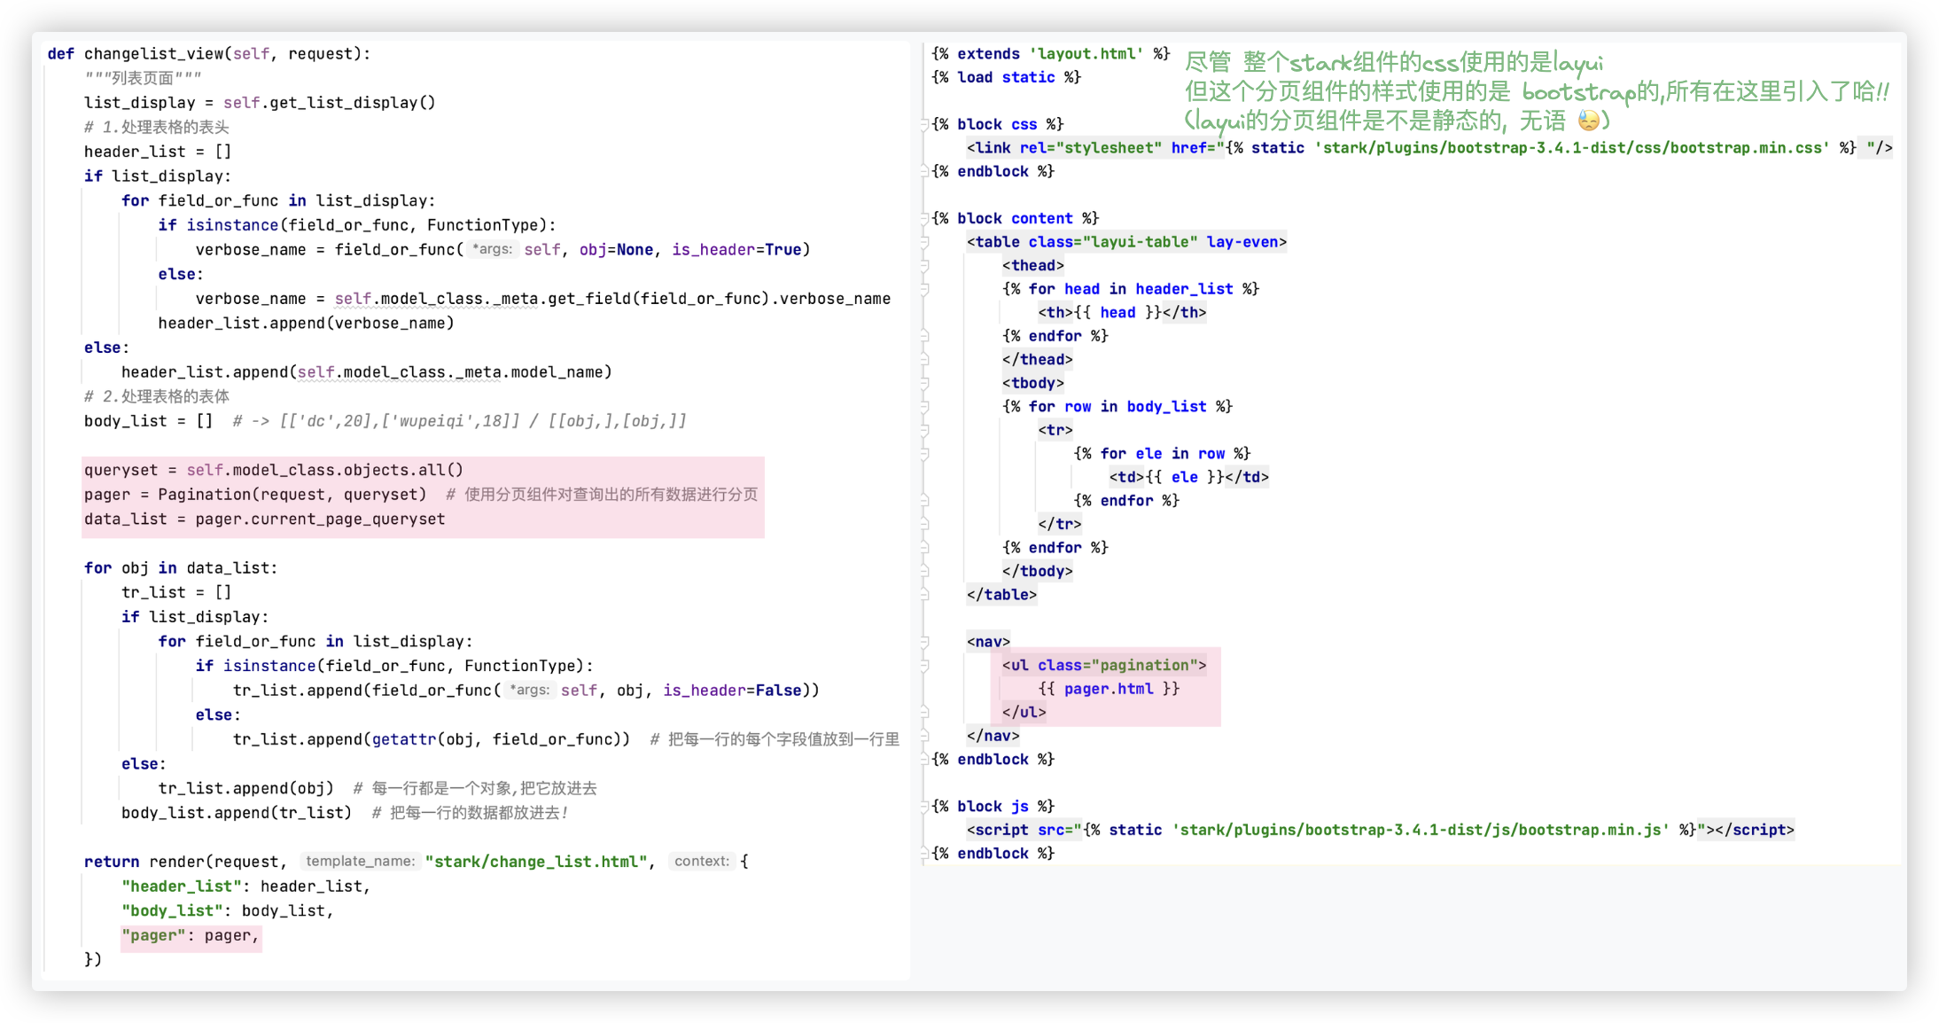Click the 'layout.html' template reference
Screen dimensions: 1939x1023
[x=1086, y=54]
